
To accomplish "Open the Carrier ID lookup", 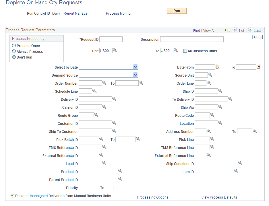I will 104,107.
